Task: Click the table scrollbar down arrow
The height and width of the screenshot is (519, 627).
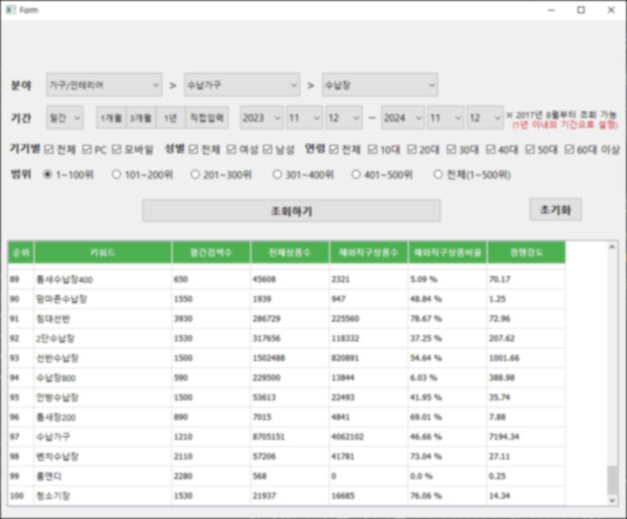Action: pos(612,500)
